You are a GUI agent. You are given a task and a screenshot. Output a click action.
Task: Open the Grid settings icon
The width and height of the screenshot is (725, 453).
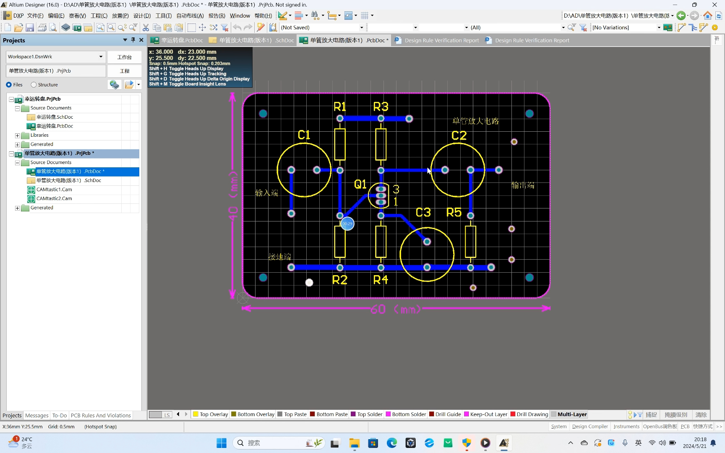(x=365, y=16)
